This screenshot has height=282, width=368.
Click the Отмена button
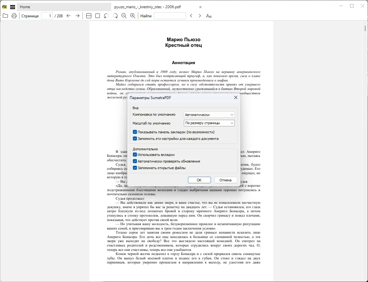tap(225, 180)
